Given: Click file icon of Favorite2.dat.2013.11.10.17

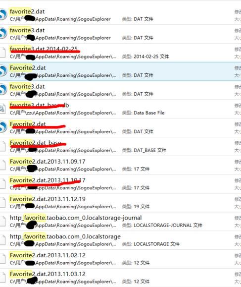Looking at the screenshot, I should point(2,183).
